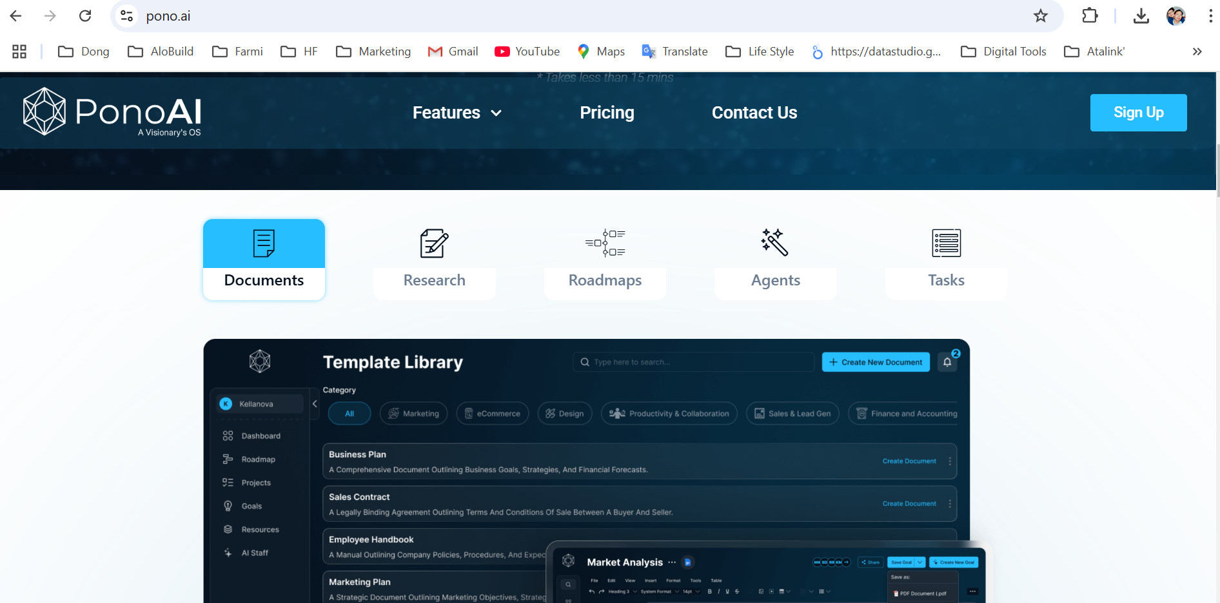1220x603 pixels.
Task: Click Create Document for Business Plan
Action: 909,461
